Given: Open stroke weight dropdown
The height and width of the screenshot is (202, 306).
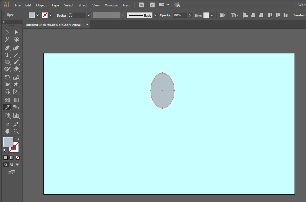Looking at the screenshot, I should 89,15.
